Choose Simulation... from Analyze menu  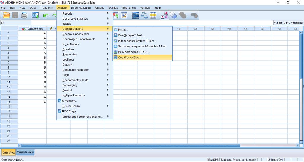click(x=85, y=101)
